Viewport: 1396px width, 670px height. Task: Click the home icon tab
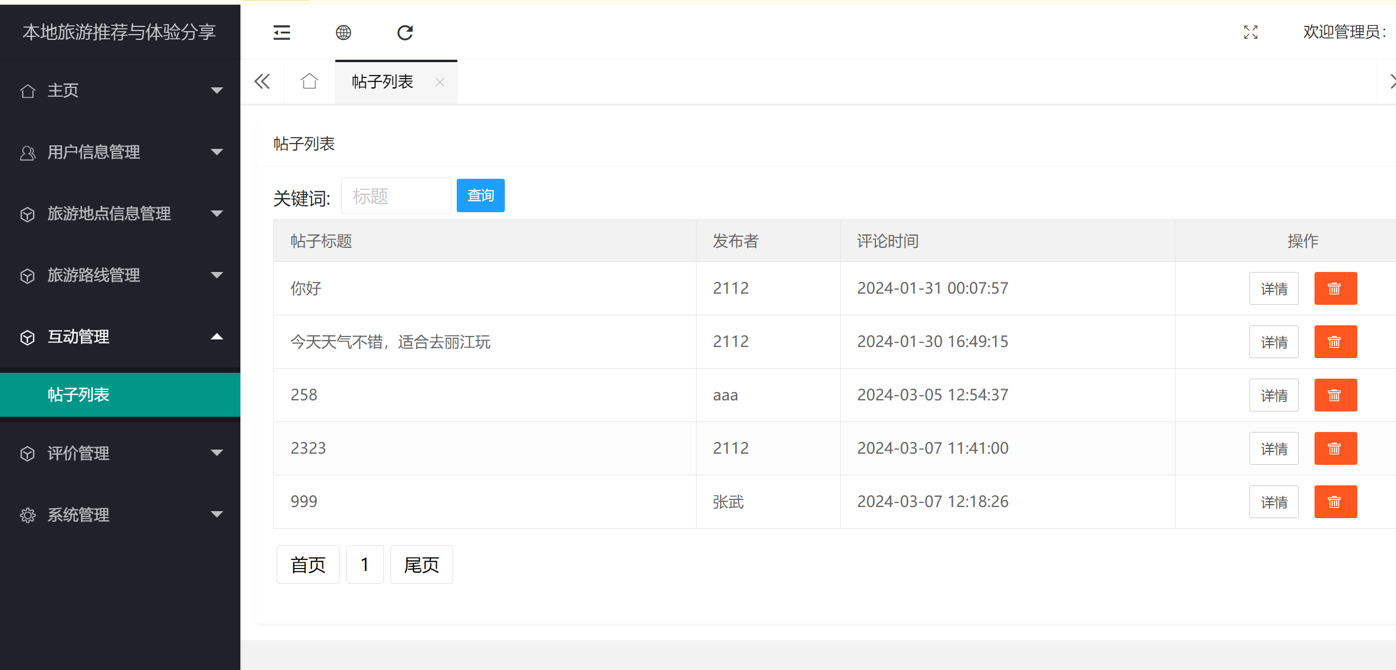[x=310, y=81]
